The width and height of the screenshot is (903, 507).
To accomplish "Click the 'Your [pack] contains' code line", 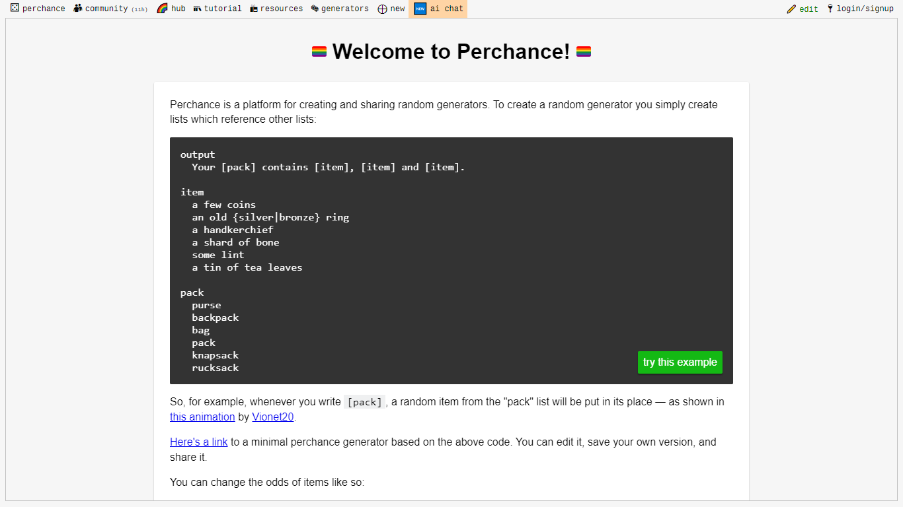I will pos(329,167).
